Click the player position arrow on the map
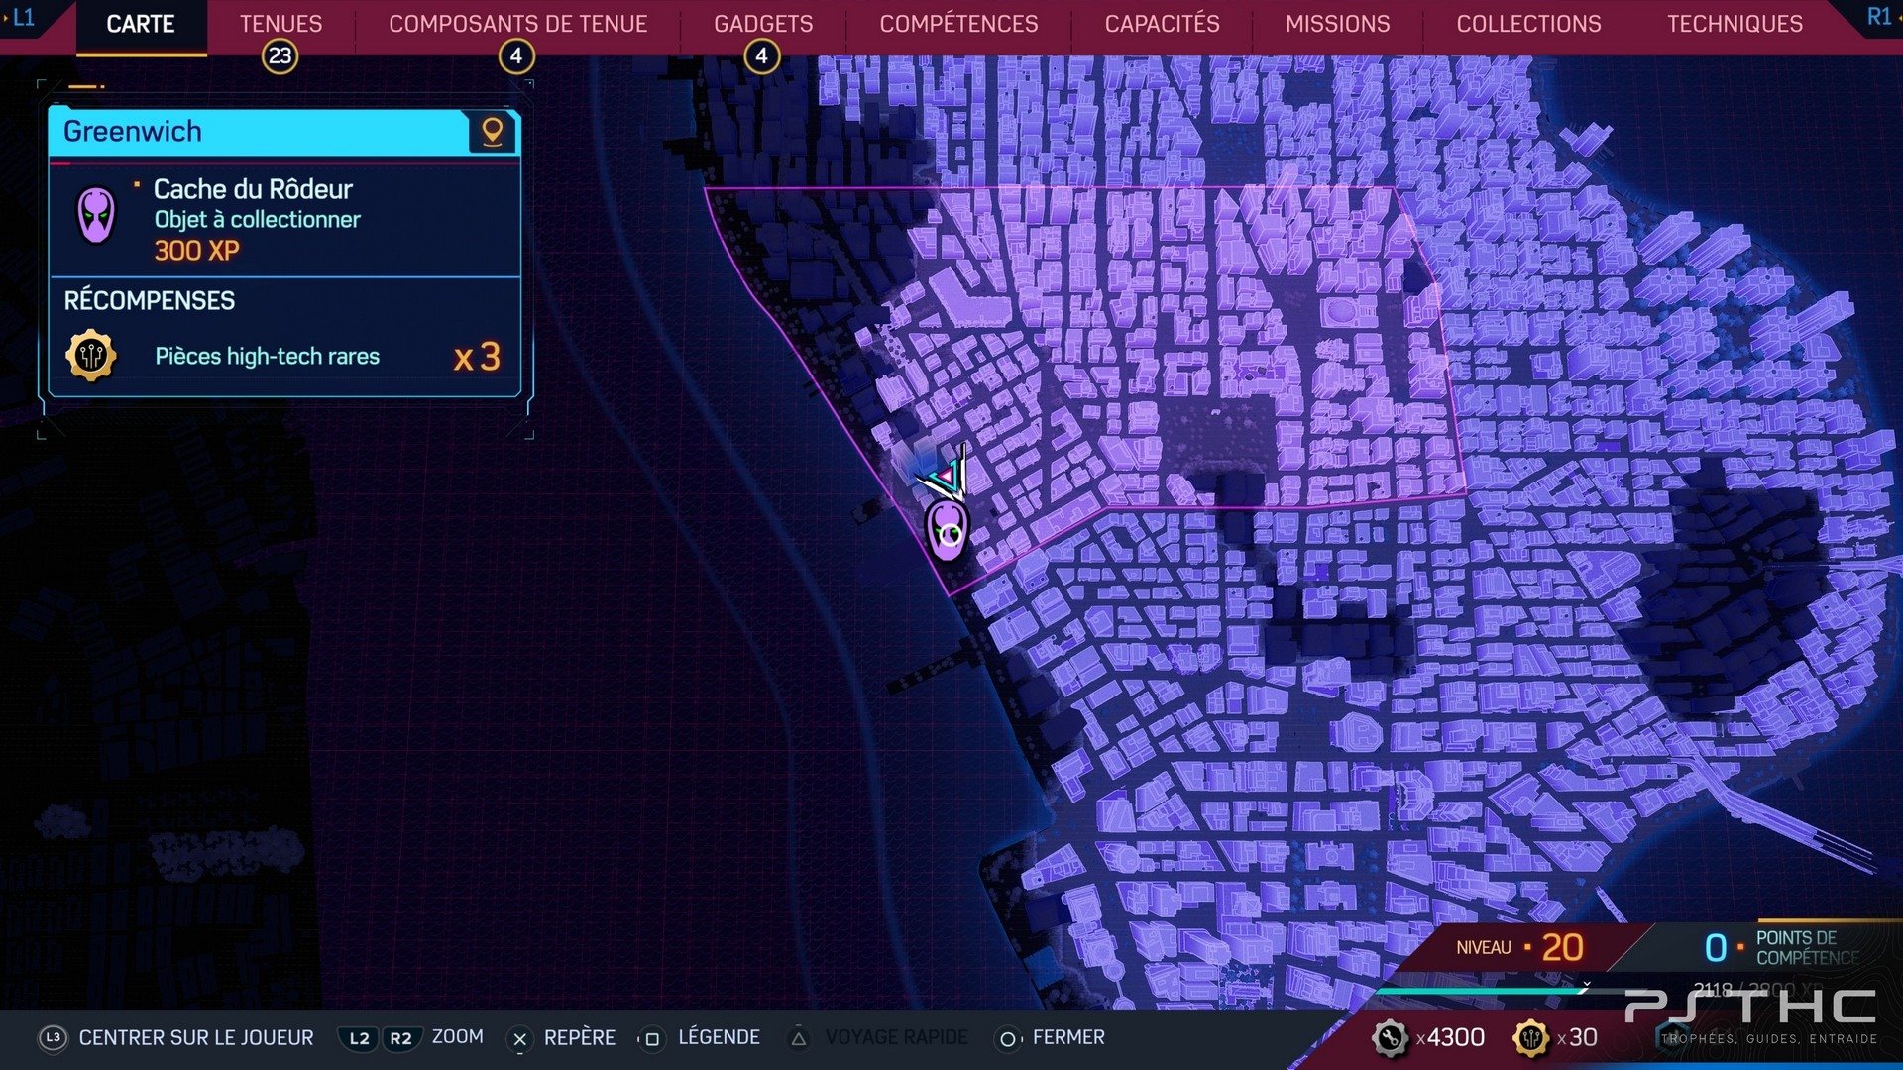The width and height of the screenshot is (1903, 1070). [x=947, y=477]
